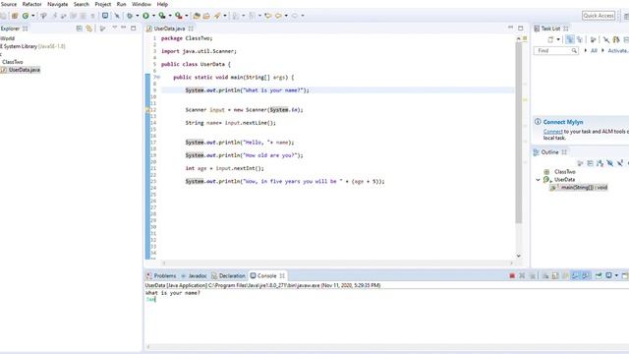Click the green Run button in toolbar
This screenshot has height=354, width=629.
146,16
